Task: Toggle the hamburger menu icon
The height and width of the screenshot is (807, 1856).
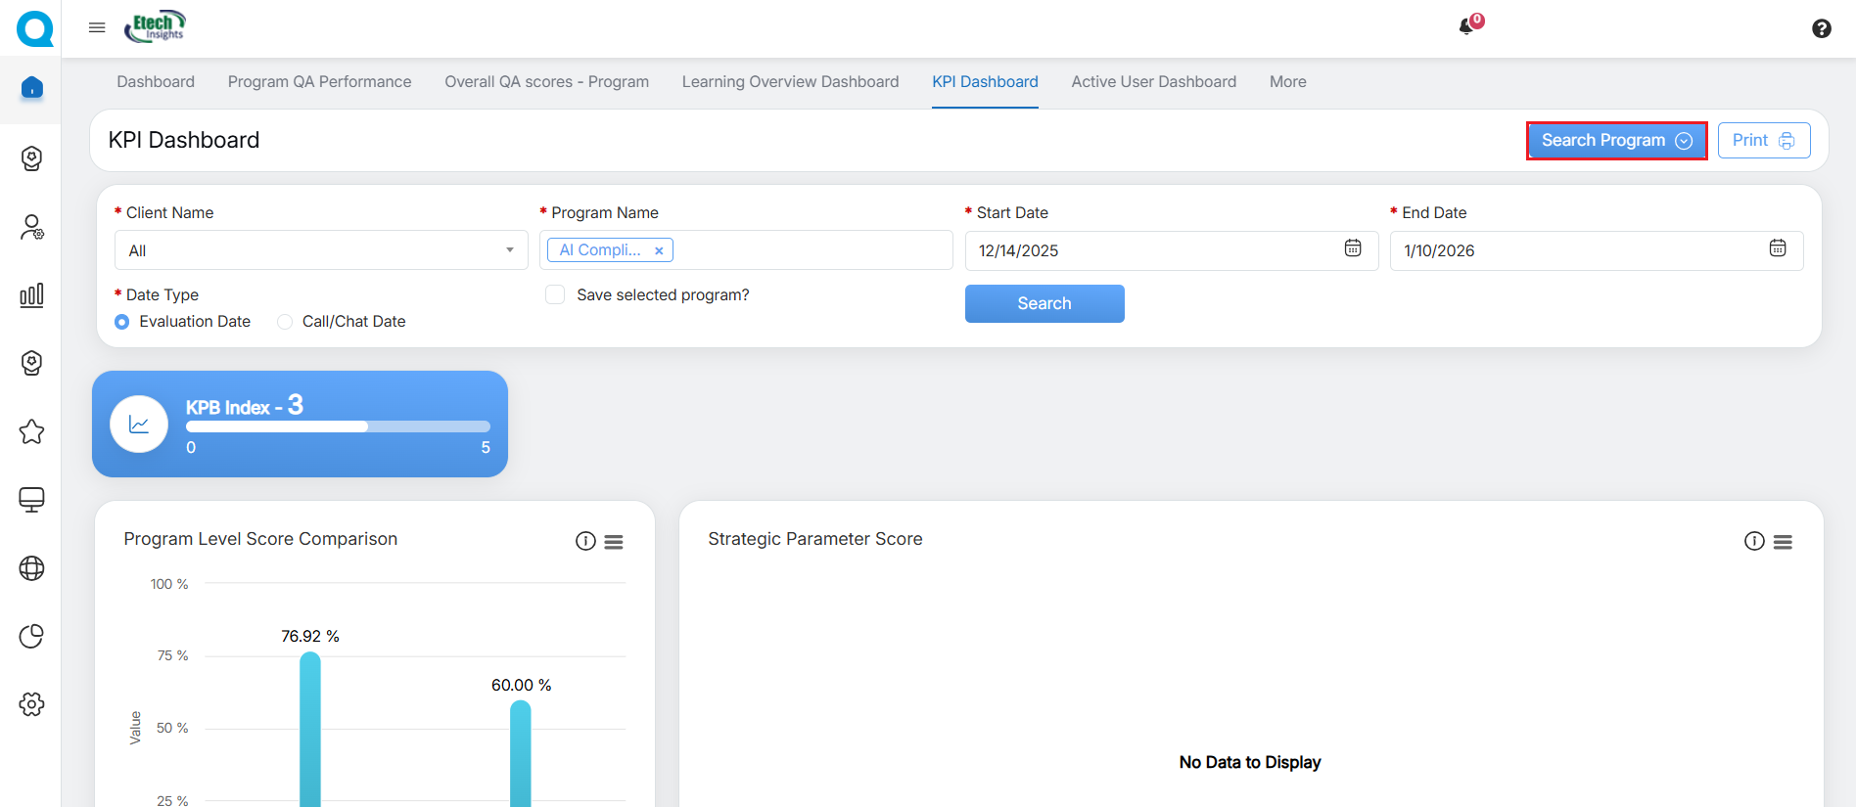Action: (x=97, y=27)
